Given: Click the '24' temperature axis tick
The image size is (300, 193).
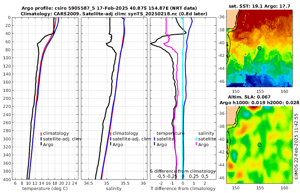Looking at the screenshot, I should click(75, 183).
